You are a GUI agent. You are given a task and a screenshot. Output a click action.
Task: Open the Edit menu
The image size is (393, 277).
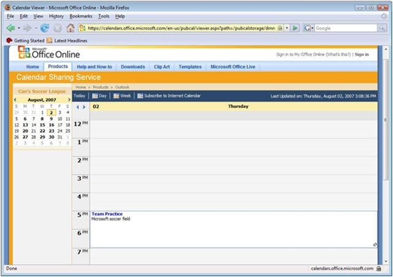pyautogui.click(x=23, y=17)
